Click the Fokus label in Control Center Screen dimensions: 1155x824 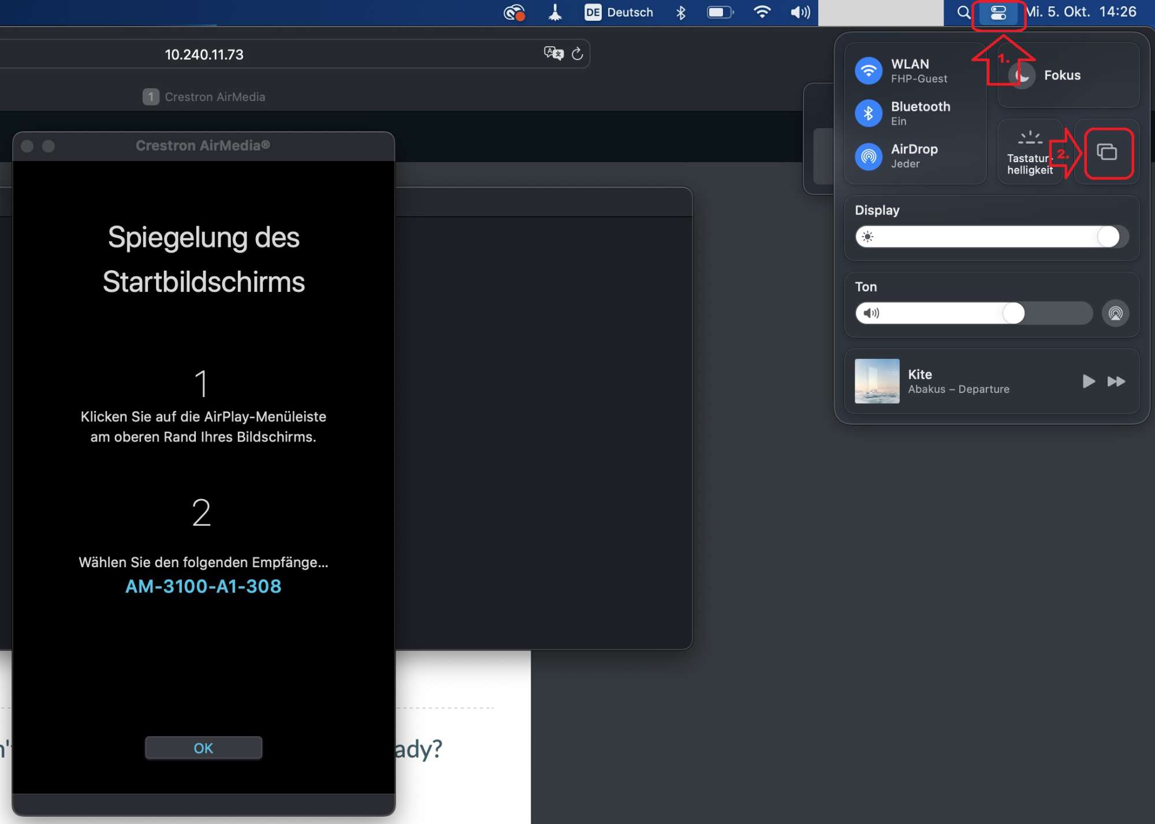(x=1062, y=75)
